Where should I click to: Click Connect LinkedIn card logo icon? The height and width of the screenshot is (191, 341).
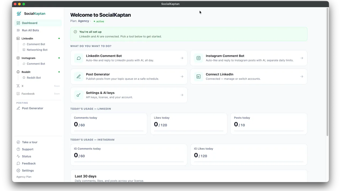[198, 77]
